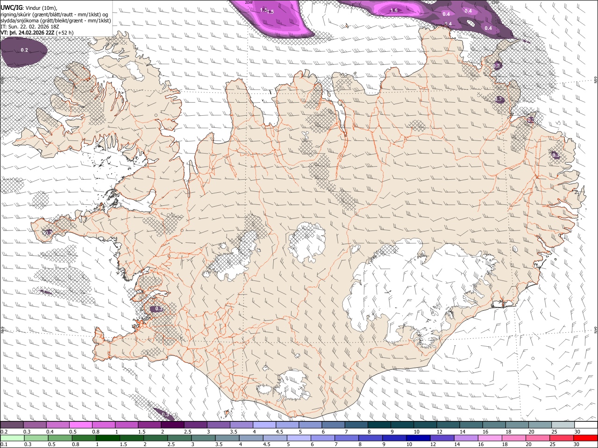Screen dimensions: 598x448
Task: Select upper legend row dark purple swatch labeled 2
Action: (172, 425)
